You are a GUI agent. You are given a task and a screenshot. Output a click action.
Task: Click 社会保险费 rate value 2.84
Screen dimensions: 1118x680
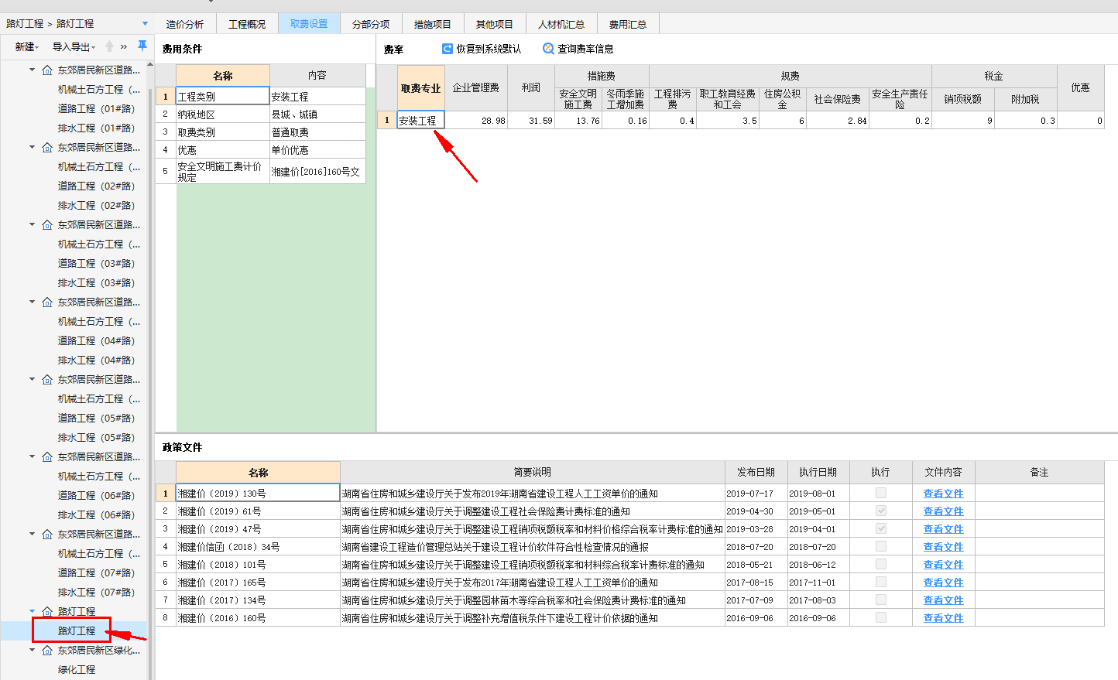tap(838, 121)
